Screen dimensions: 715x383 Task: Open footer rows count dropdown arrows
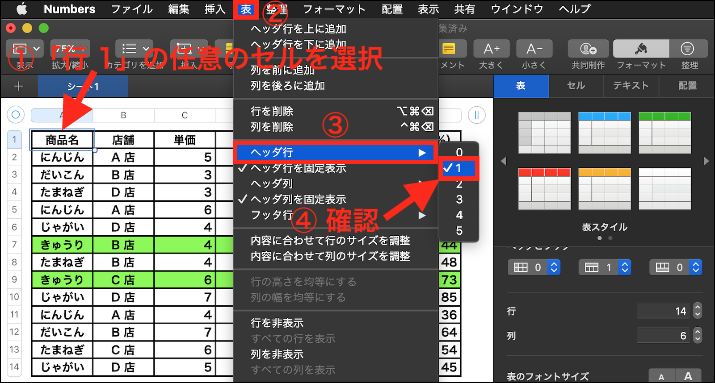(696, 267)
